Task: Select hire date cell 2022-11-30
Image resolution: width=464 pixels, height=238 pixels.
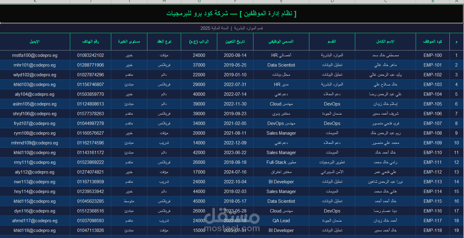Action: click(235, 104)
